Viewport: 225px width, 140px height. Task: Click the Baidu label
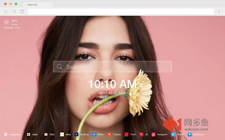click(101, 134)
